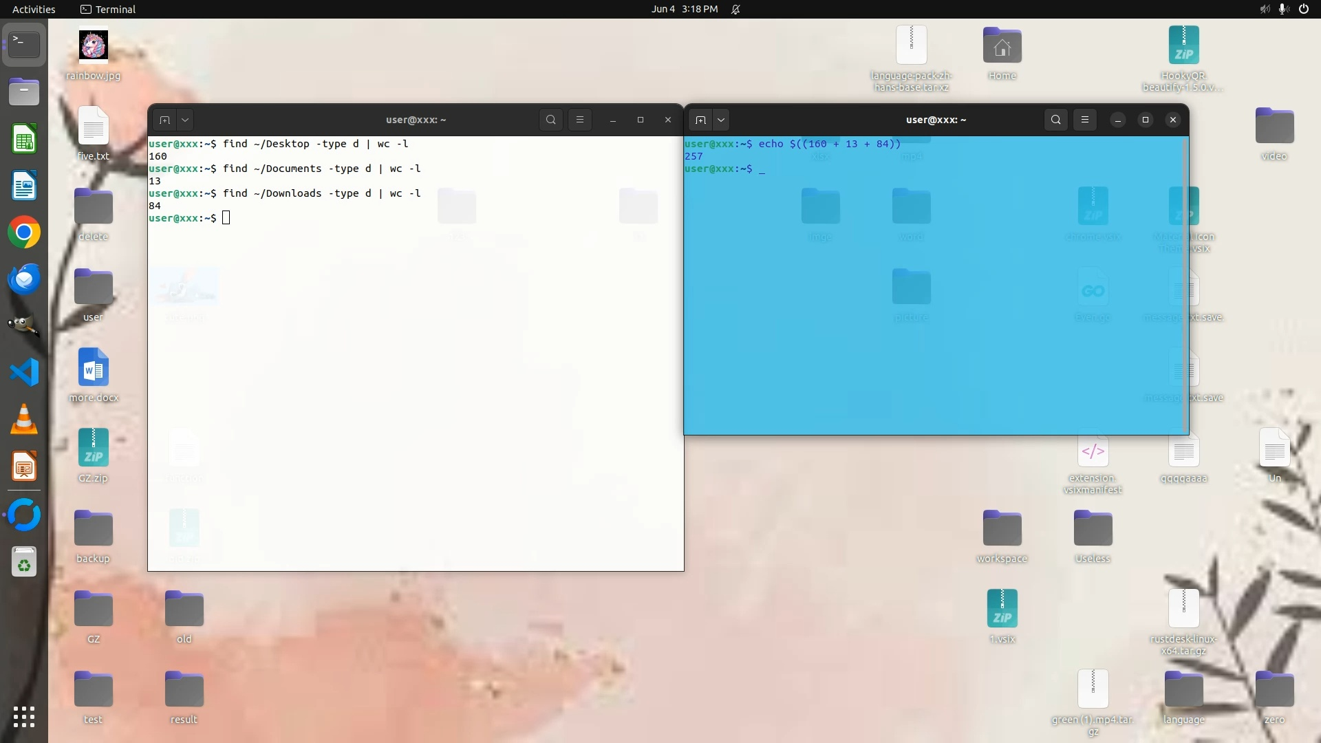1321x743 pixels.
Task: Open the hamburger menu in left terminal
Action: (580, 120)
